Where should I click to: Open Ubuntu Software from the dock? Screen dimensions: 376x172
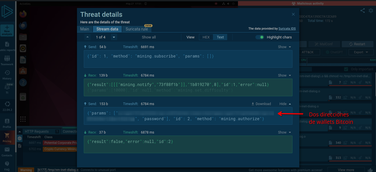pos(23,71)
